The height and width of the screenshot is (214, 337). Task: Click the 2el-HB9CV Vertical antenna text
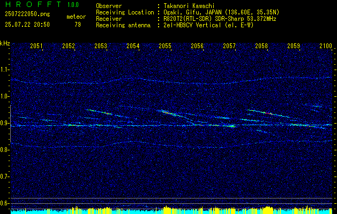[207, 25]
